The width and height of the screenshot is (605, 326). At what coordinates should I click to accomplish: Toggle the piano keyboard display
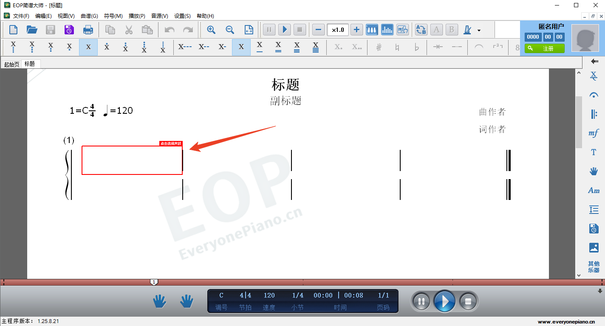coord(372,30)
